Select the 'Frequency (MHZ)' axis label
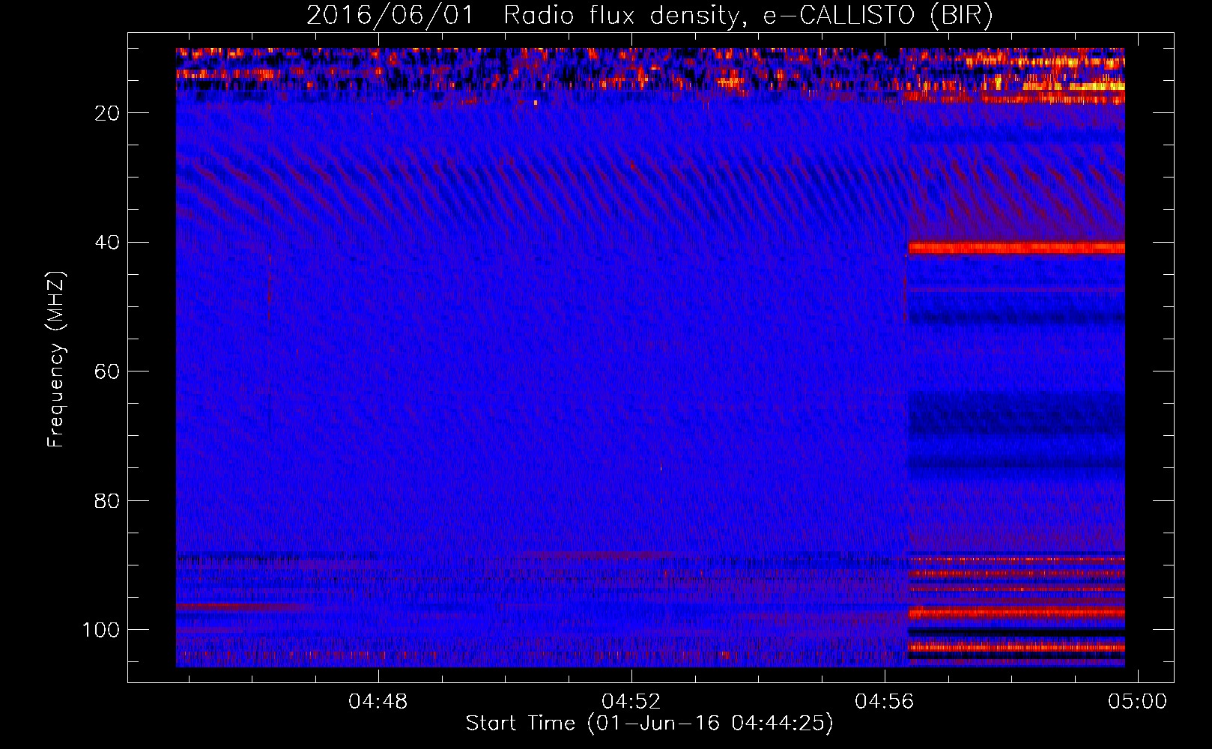Screen dimensions: 1212x749 tap(56, 360)
